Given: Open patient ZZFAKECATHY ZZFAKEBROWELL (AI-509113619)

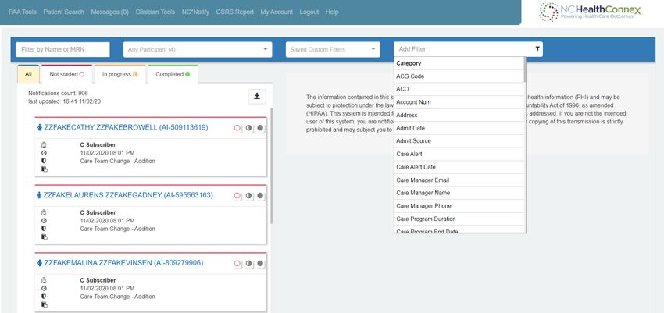Looking at the screenshot, I should point(126,128).
